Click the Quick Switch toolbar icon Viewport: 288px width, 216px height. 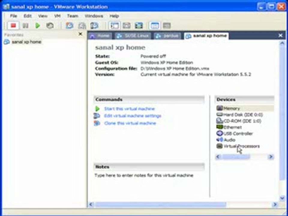pos(127,26)
